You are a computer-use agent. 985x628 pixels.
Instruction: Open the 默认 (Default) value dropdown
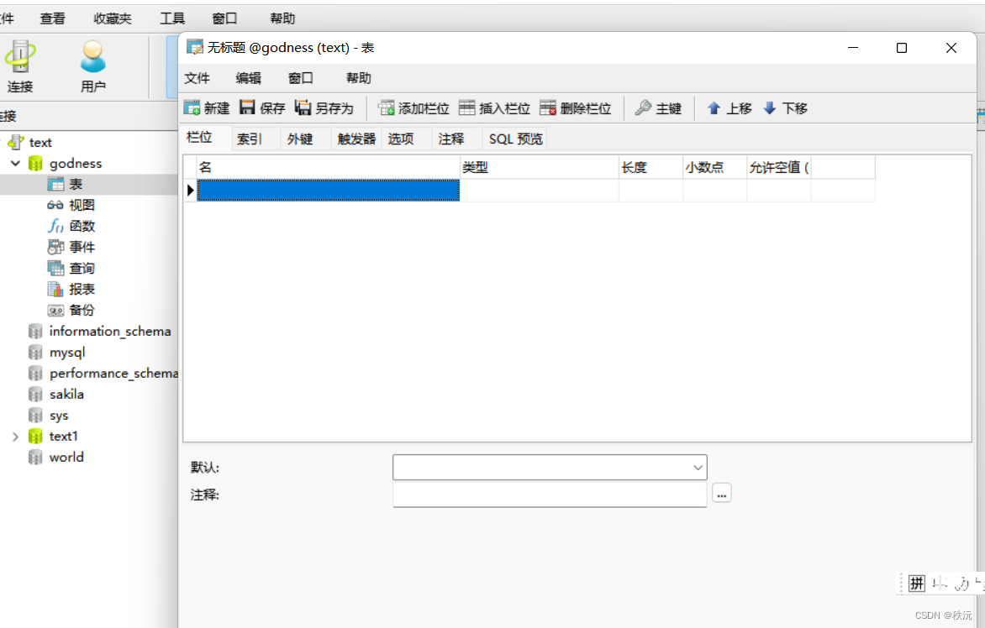coord(698,467)
